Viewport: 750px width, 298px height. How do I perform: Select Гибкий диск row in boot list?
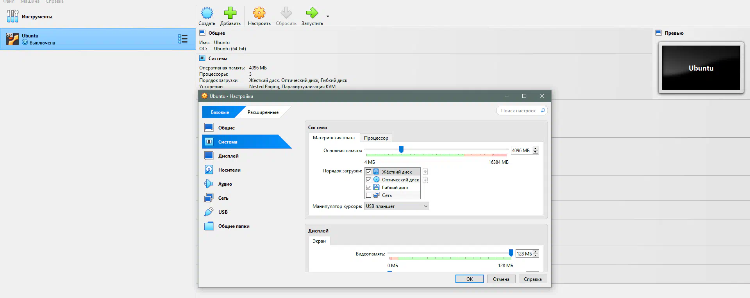click(393, 187)
